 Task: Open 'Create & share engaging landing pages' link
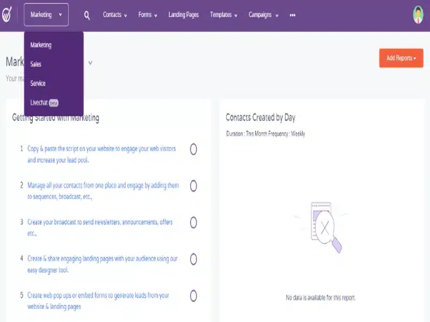[102, 264]
